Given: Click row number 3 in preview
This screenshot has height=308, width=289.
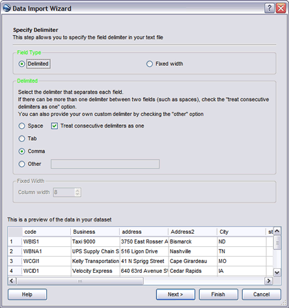Looking at the screenshot, I should pyautogui.click(x=15, y=261).
